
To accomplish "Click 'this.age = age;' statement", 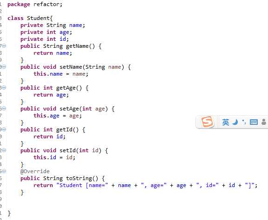I will (x=58, y=116).
